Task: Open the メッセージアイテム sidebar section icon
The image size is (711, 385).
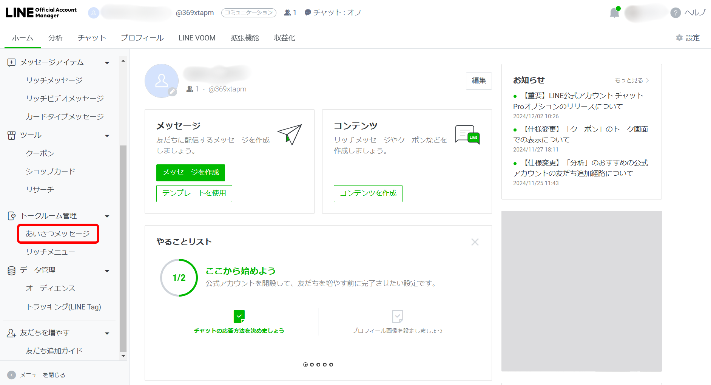Action: [12, 62]
